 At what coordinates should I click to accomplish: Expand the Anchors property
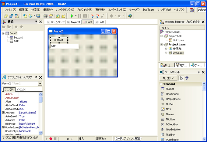tap(3, 113)
